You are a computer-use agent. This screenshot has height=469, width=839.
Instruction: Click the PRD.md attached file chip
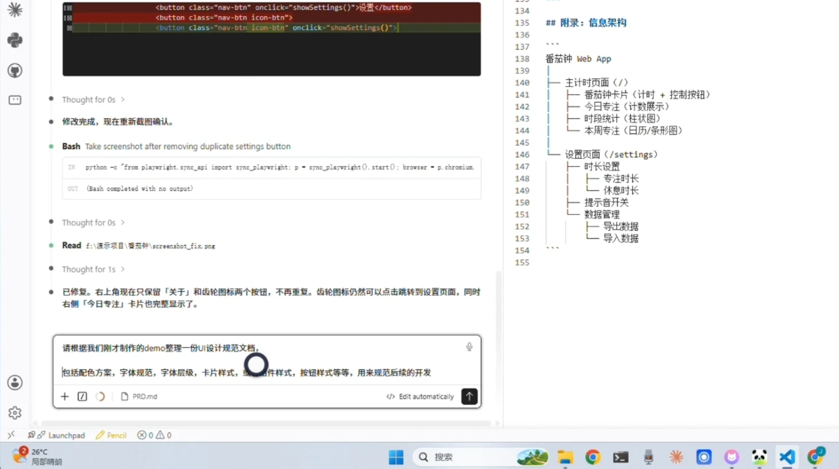[x=139, y=396]
